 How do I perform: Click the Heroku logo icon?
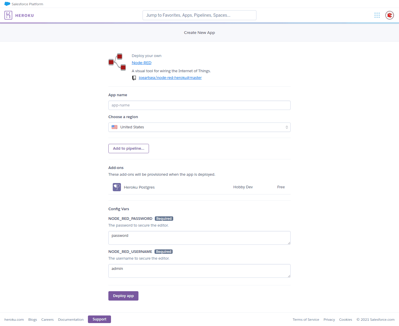8,15
